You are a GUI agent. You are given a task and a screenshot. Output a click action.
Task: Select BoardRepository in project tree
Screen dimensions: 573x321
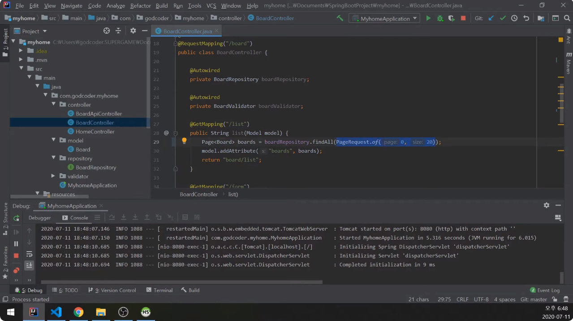(96, 167)
